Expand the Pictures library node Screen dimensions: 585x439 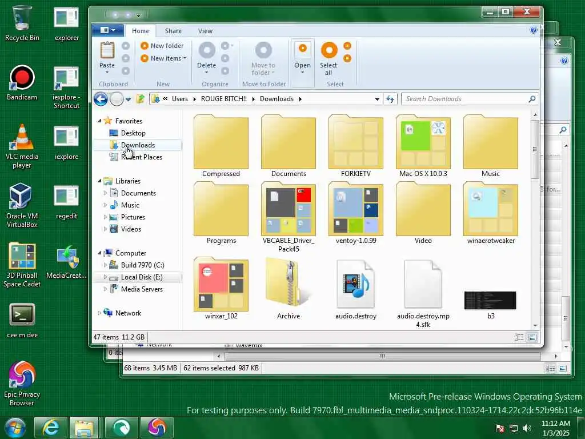click(105, 217)
